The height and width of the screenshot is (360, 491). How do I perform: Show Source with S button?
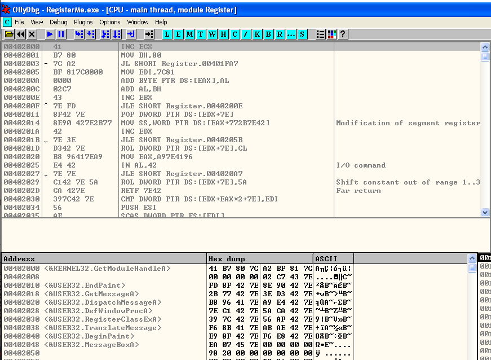tap(302, 34)
